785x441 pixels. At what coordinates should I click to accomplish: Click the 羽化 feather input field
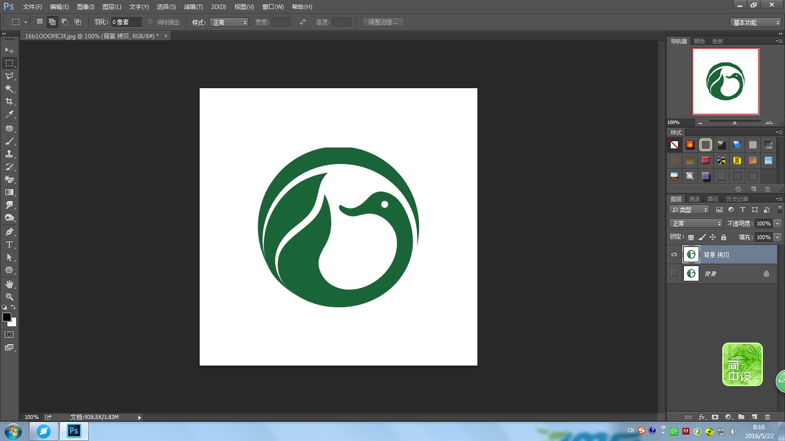coord(126,22)
